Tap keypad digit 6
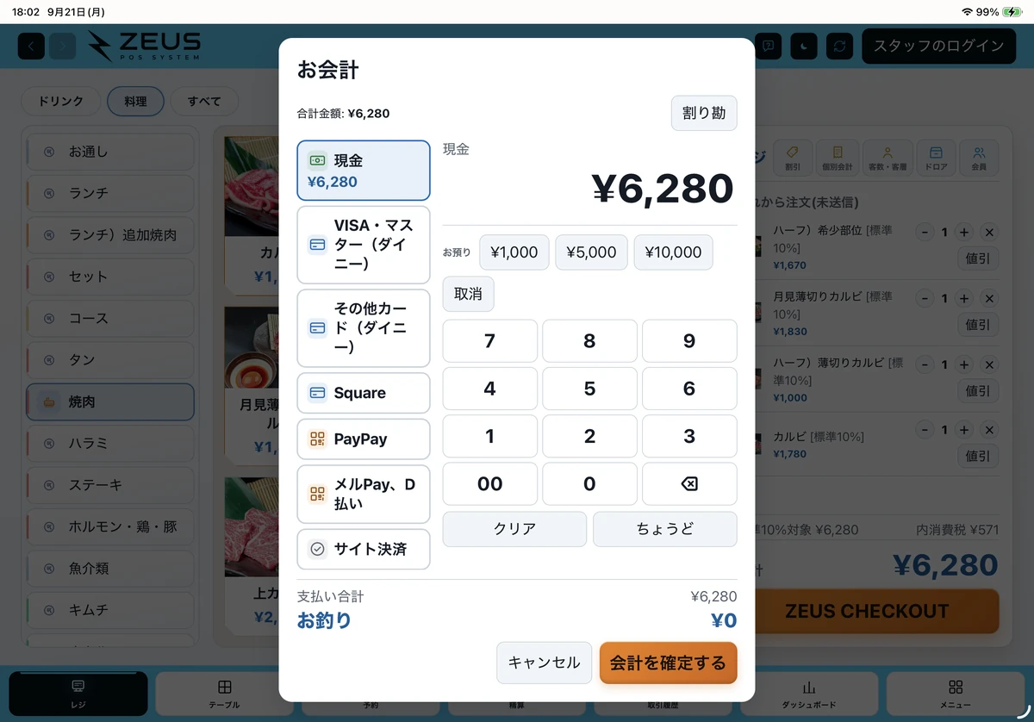This screenshot has height=722, width=1034. [689, 389]
